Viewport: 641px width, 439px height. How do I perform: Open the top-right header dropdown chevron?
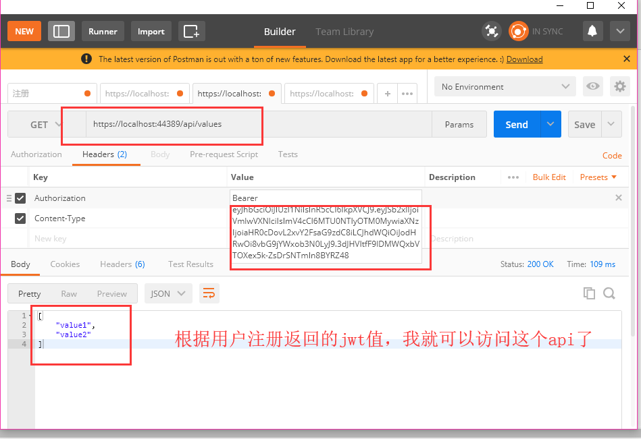pos(620,32)
